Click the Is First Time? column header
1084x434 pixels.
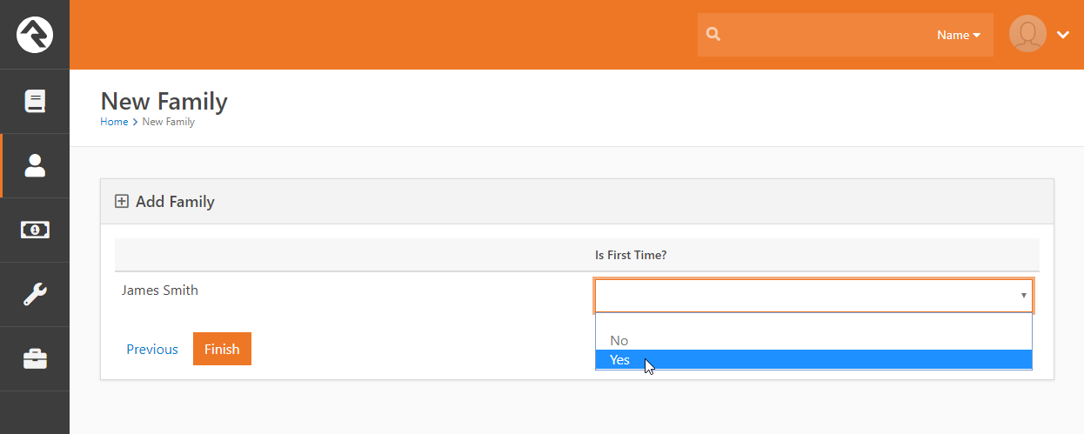(x=631, y=255)
